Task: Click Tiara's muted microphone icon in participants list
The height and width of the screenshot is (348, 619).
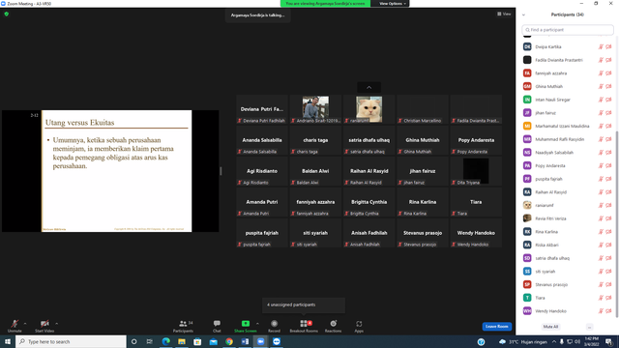Action: click(x=601, y=298)
